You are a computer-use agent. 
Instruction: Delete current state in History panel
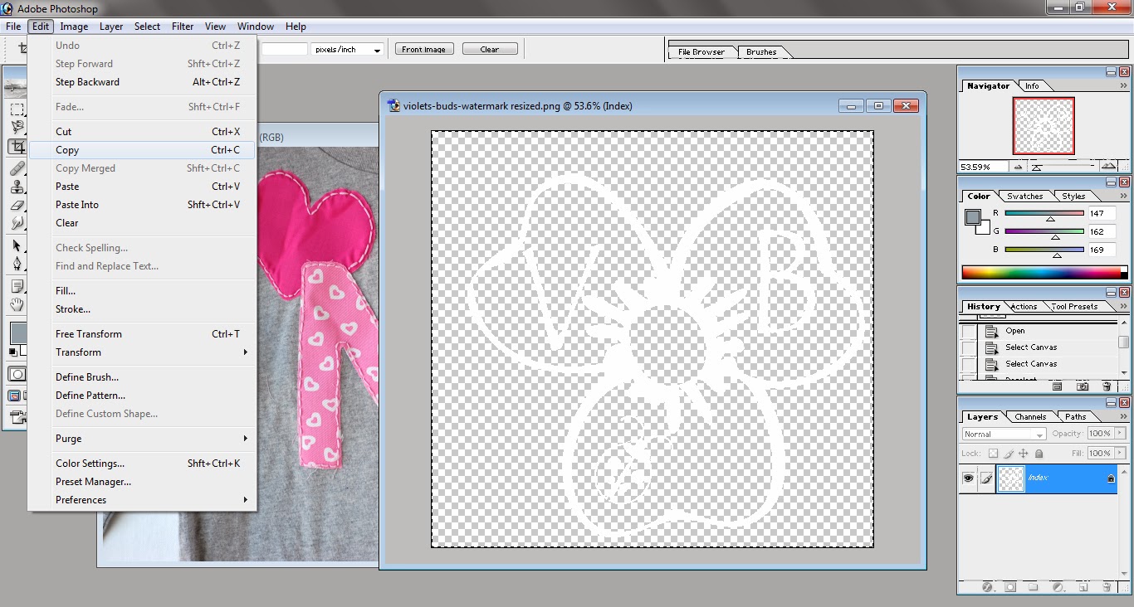pyautogui.click(x=1107, y=386)
